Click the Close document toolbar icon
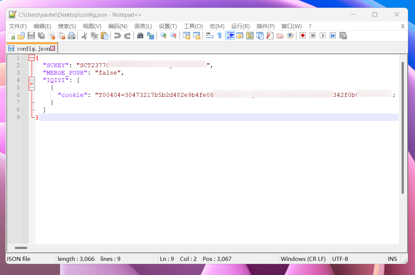The image size is (415, 275). coord(51,36)
